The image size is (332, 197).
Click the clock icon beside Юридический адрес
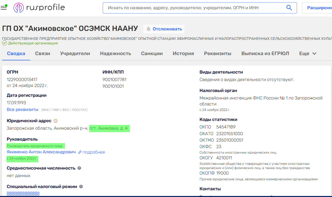55,121
